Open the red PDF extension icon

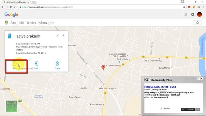[189, 7]
